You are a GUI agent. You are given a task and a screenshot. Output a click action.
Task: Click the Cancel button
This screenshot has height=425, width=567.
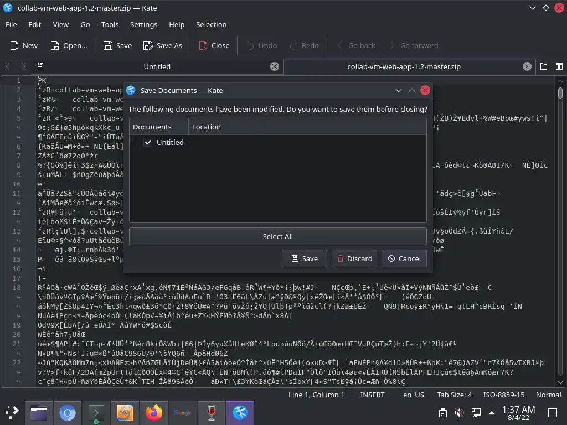404,258
